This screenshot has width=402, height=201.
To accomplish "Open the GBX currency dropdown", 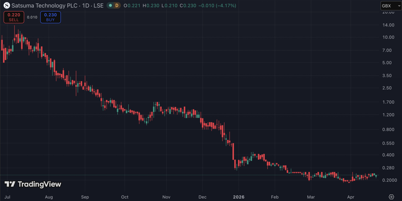I will click(x=391, y=6).
